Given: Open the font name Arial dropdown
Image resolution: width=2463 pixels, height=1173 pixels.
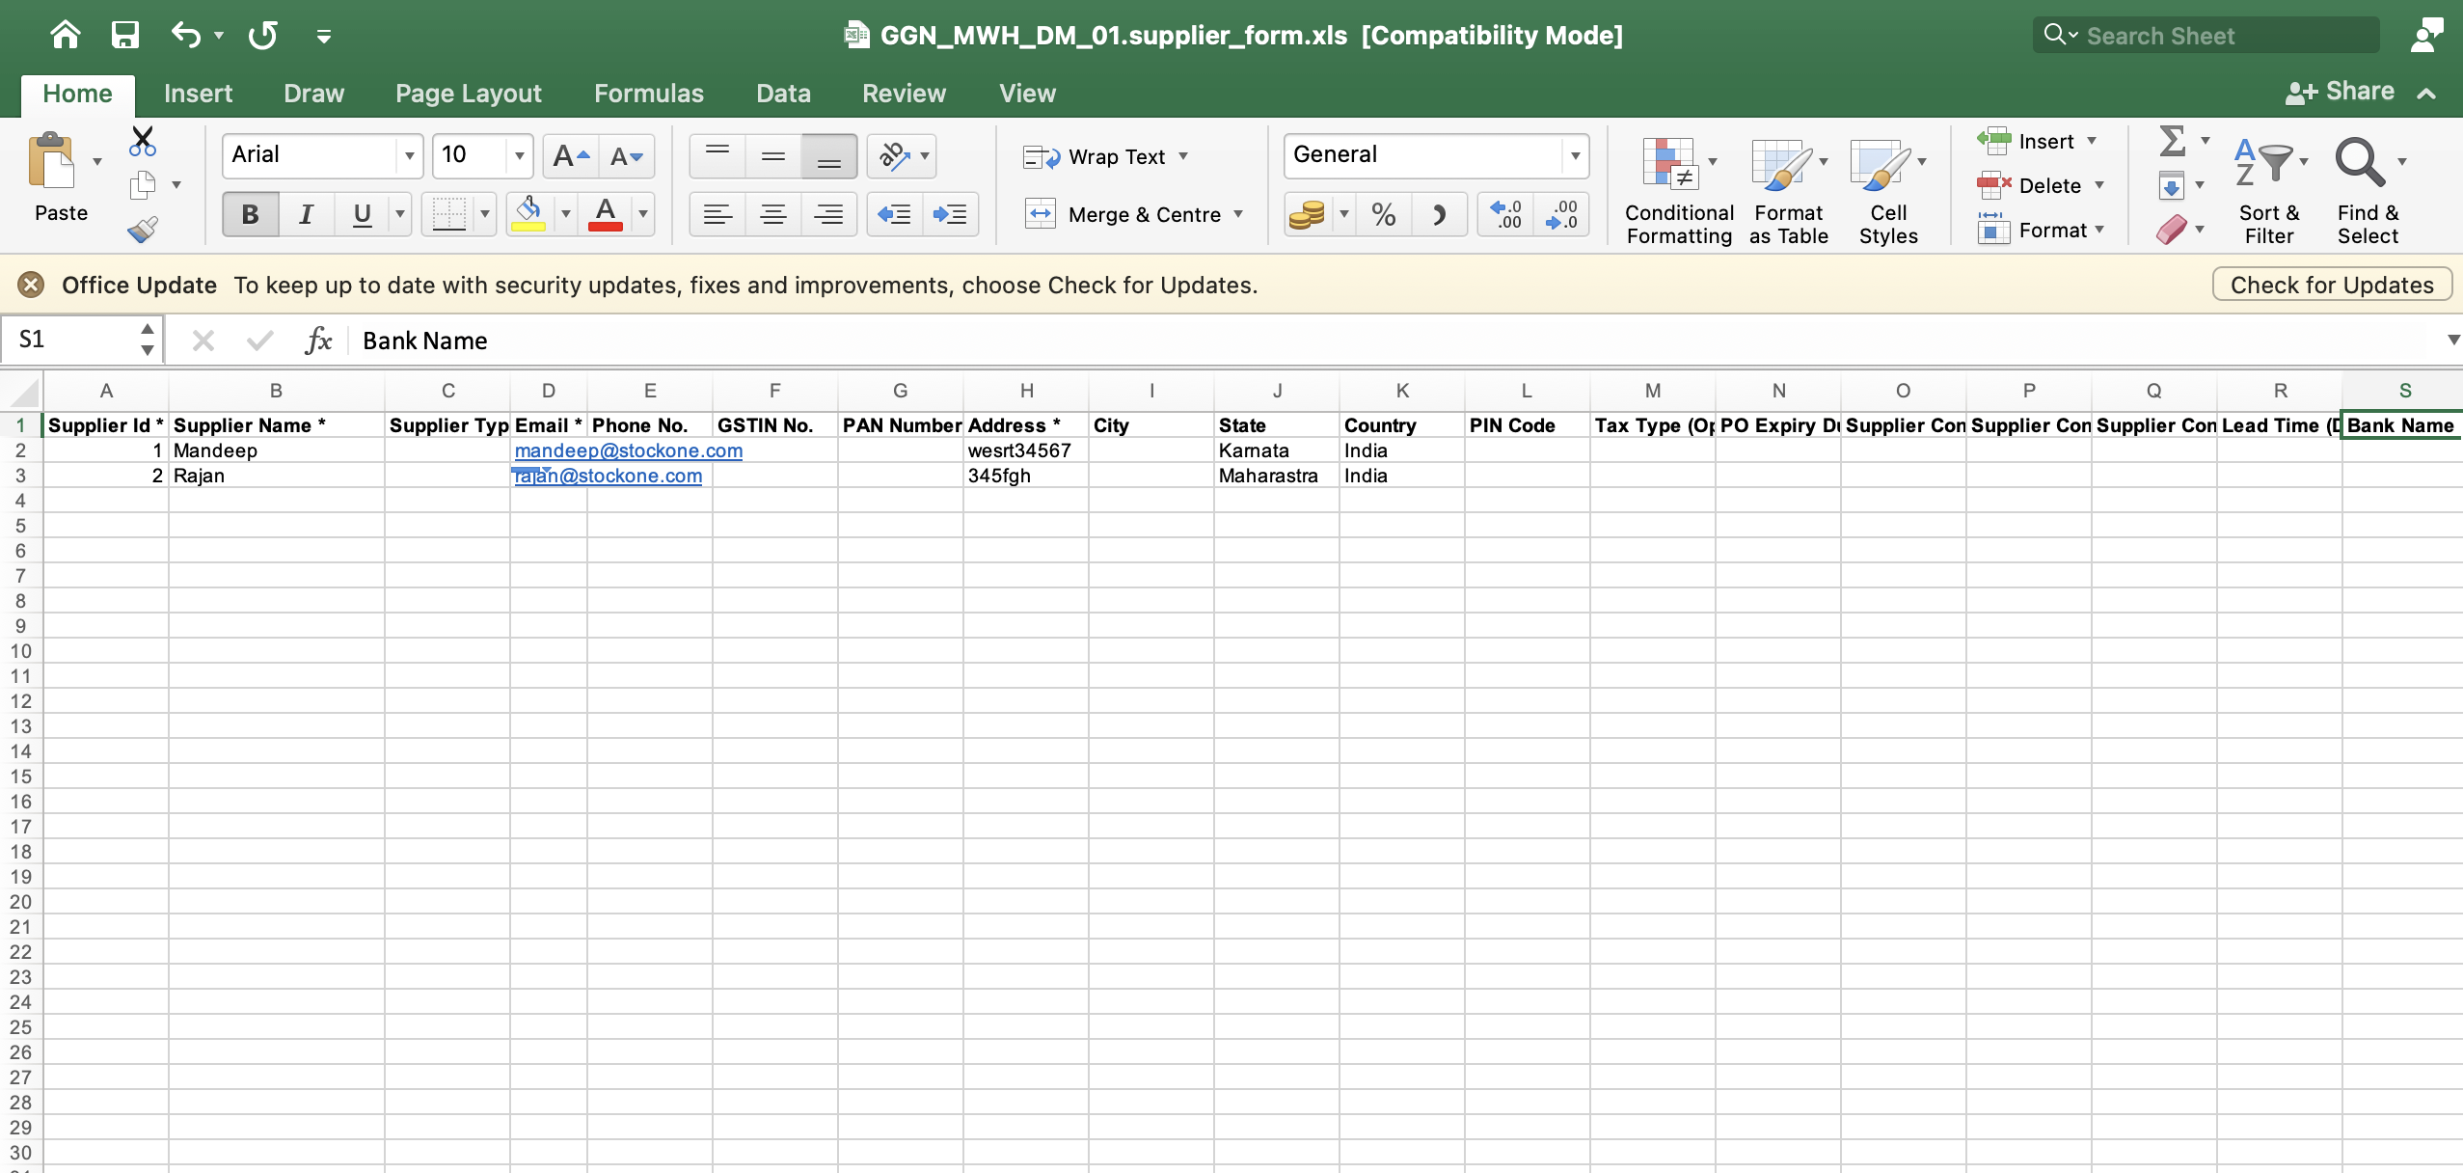Looking at the screenshot, I should [x=409, y=156].
